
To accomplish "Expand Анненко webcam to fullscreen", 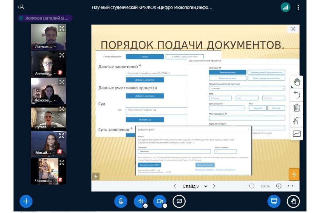I will coord(62,55).
